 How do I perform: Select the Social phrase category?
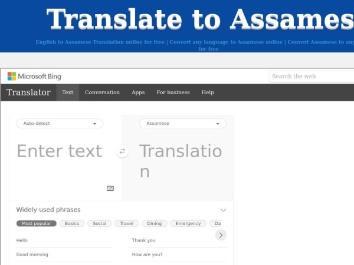coord(100,223)
